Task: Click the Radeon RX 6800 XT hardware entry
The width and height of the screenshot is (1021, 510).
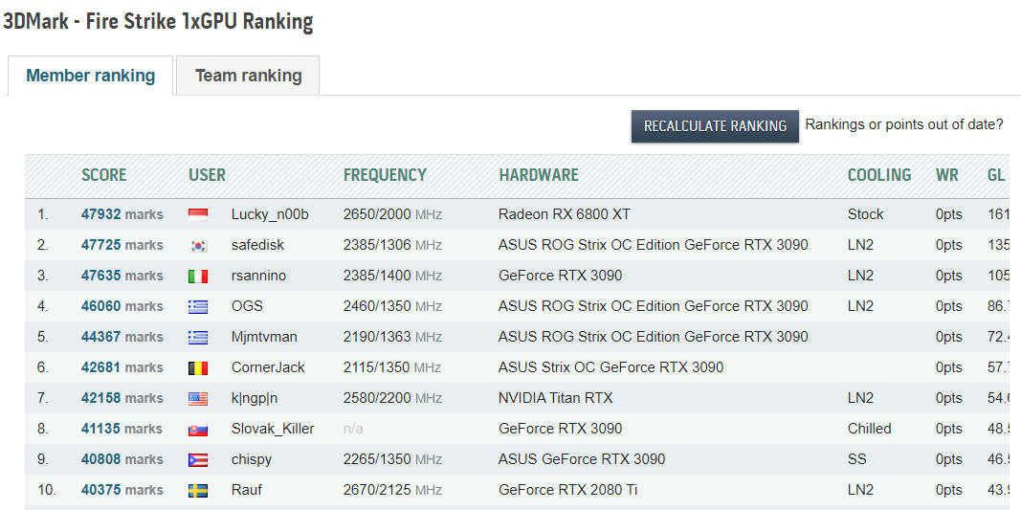Action: [x=564, y=214]
